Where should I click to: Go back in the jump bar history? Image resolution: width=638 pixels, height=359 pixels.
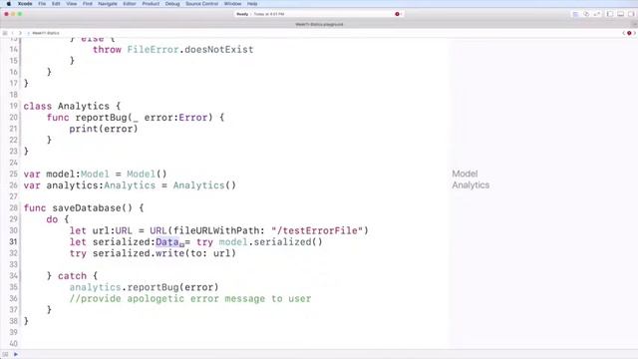pos(13,33)
